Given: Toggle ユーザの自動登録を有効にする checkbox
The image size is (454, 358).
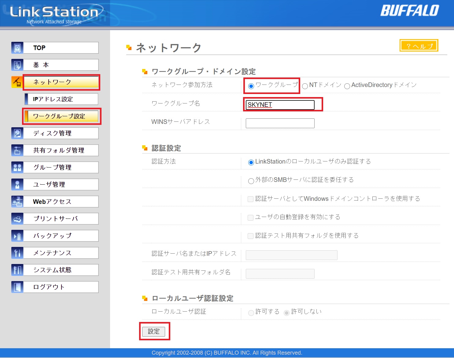Looking at the screenshot, I should (x=250, y=218).
